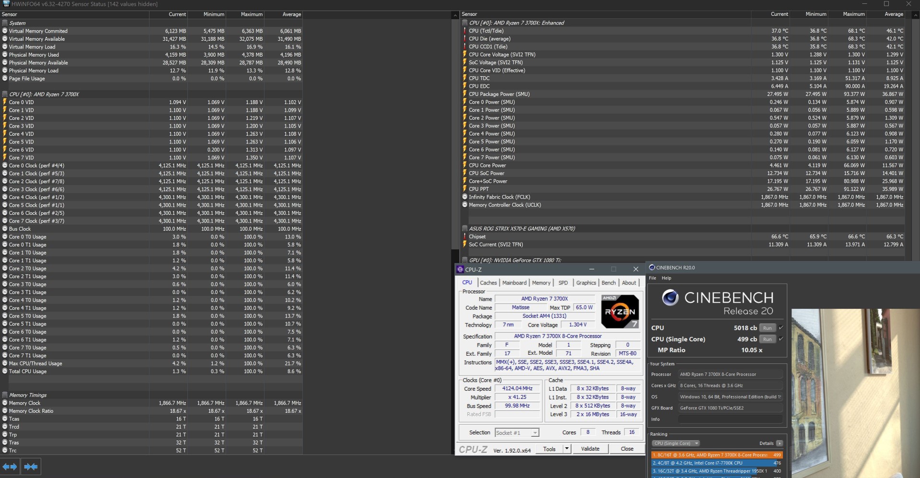Run the CPU (Single Core) test

click(768, 339)
